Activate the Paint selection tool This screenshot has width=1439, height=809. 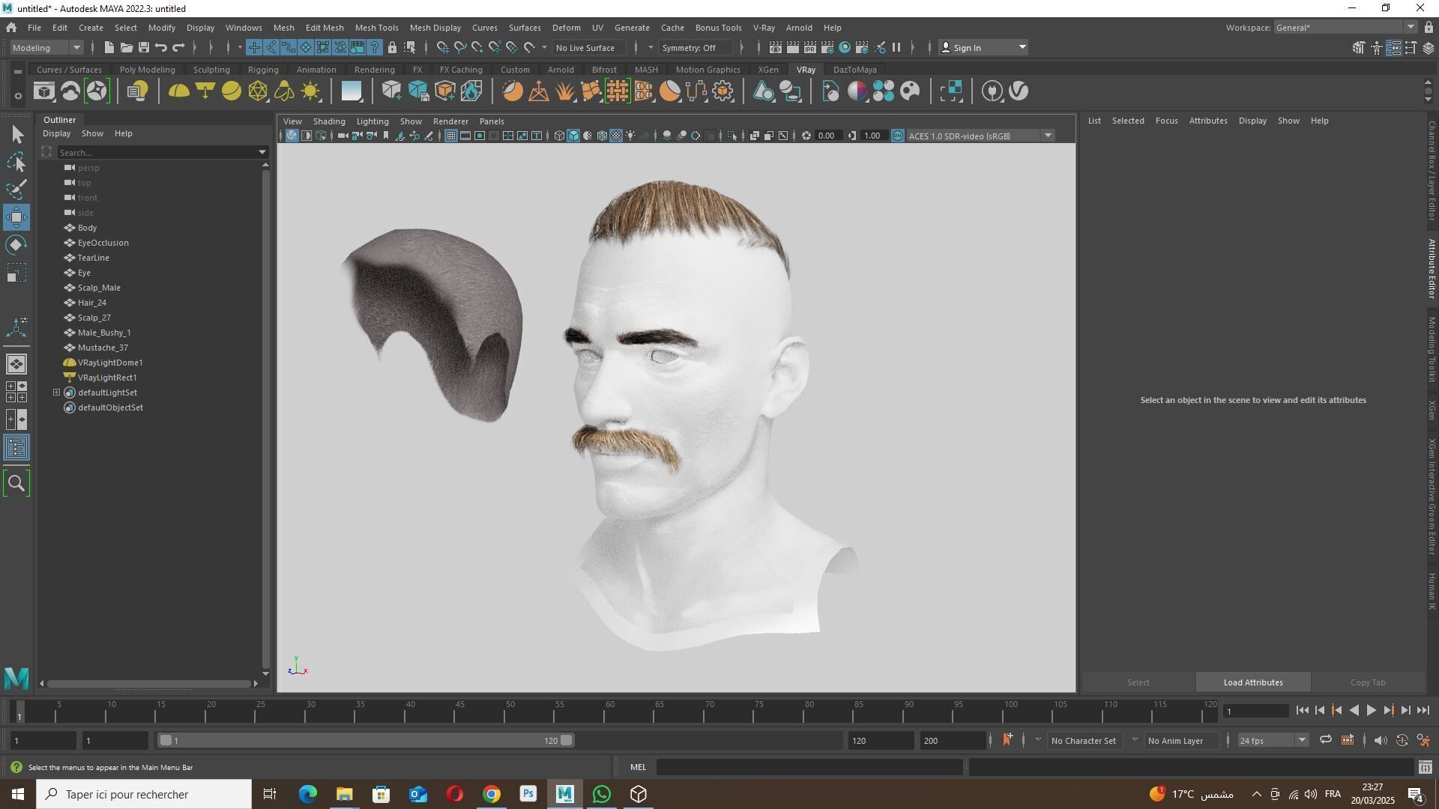(x=16, y=190)
